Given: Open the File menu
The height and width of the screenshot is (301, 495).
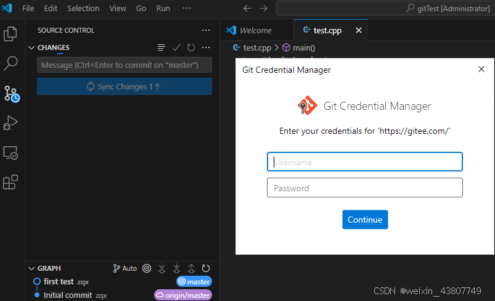Looking at the screenshot, I should click(x=28, y=9).
